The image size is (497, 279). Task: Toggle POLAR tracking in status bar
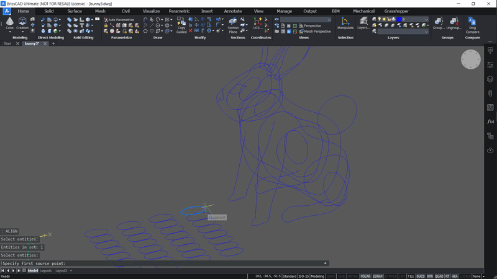[x=365, y=277]
